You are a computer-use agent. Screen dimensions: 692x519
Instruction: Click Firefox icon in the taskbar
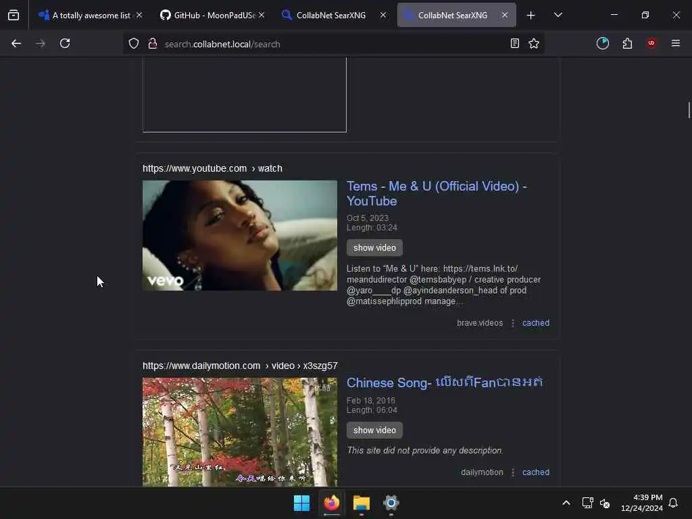pos(332,503)
